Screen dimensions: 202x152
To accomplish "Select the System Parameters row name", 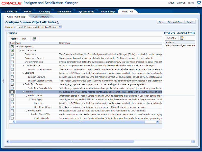I will click(34, 62).
